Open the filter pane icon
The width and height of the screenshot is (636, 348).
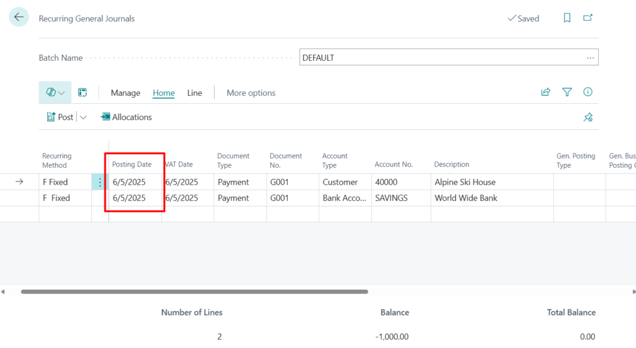pos(566,92)
